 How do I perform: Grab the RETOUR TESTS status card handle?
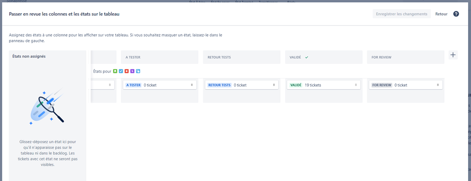click(x=274, y=85)
